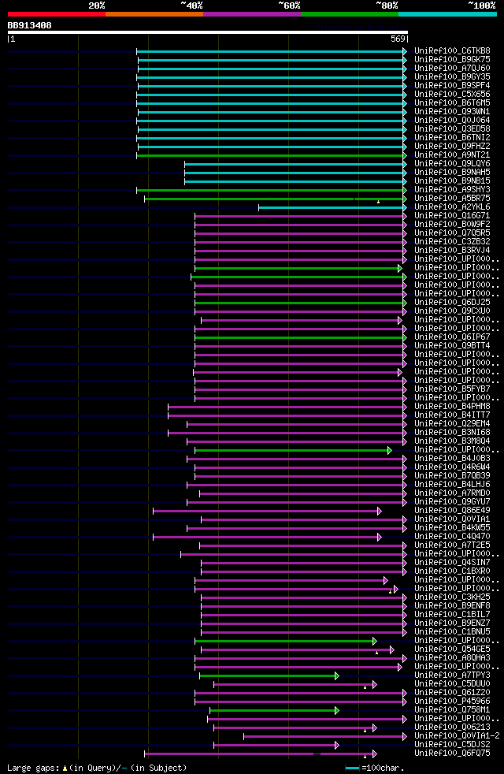Select the UniRef100_A7RMD0 label
The image size is (504, 774).
452,493
